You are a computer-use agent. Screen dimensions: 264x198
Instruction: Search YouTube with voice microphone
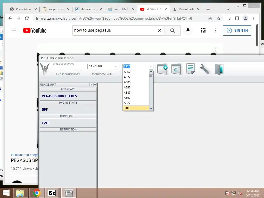click(188, 30)
